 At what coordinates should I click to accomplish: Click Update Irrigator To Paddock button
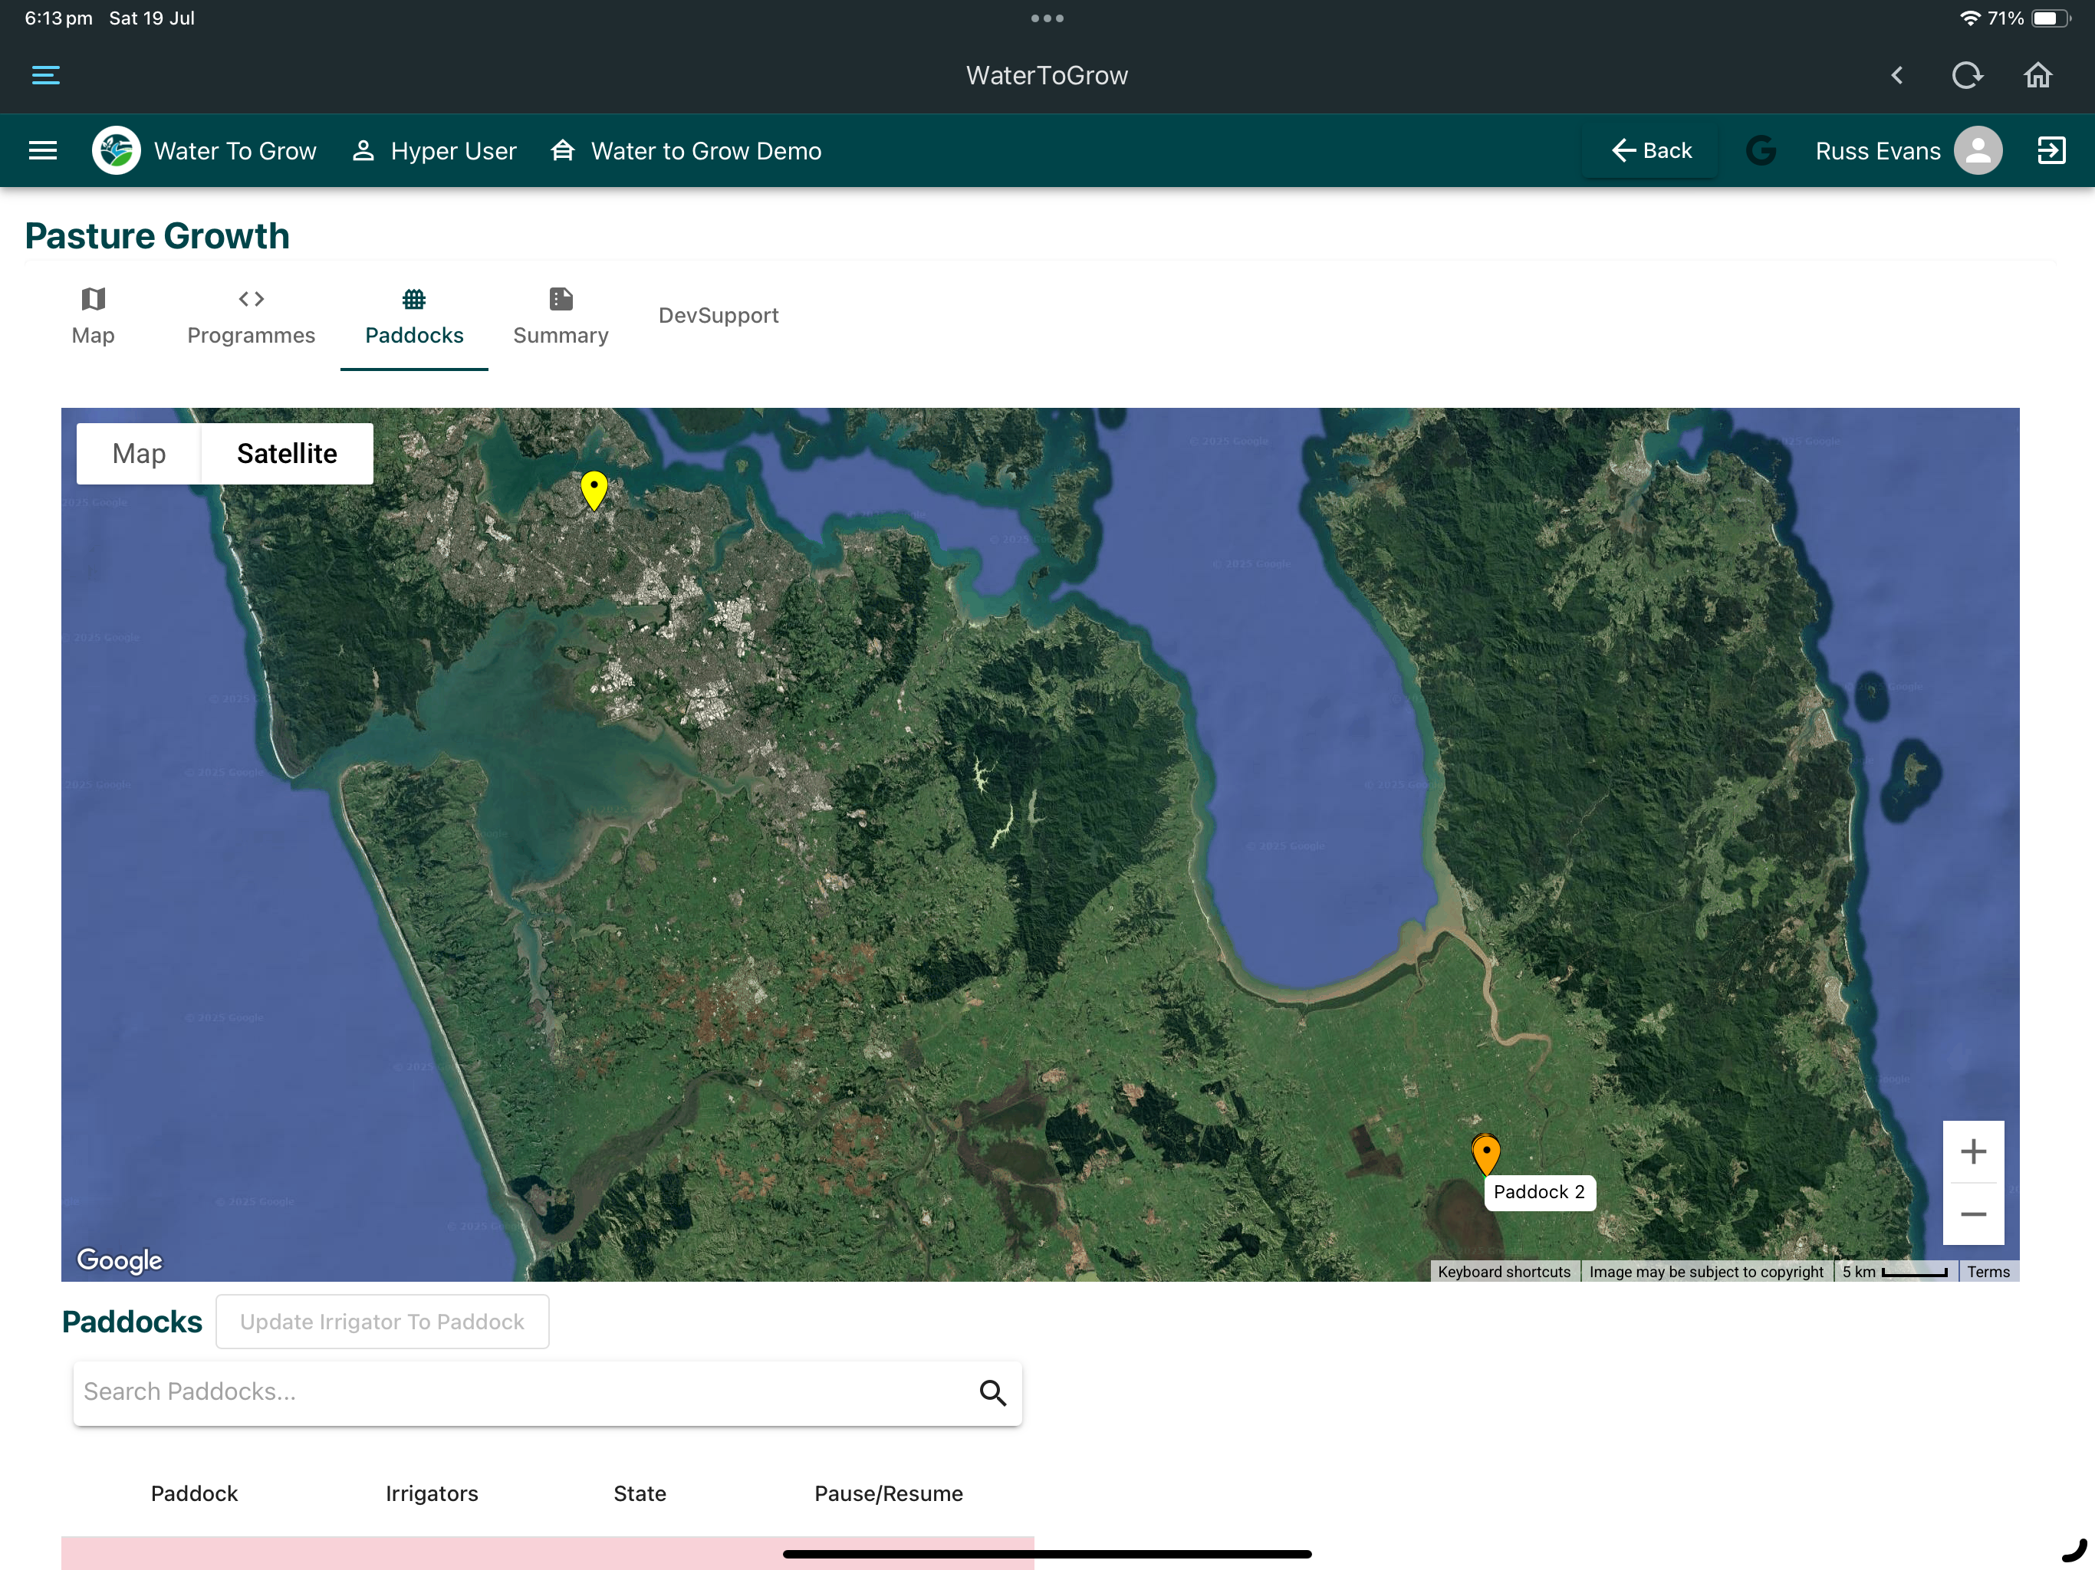[x=383, y=1322]
